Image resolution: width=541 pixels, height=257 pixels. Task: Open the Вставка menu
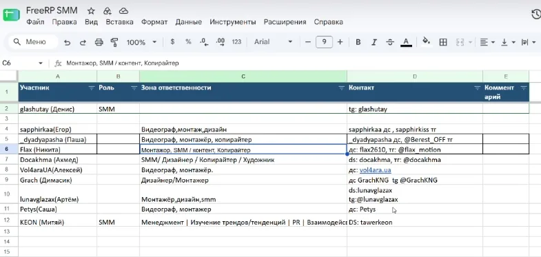[x=119, y=22]
